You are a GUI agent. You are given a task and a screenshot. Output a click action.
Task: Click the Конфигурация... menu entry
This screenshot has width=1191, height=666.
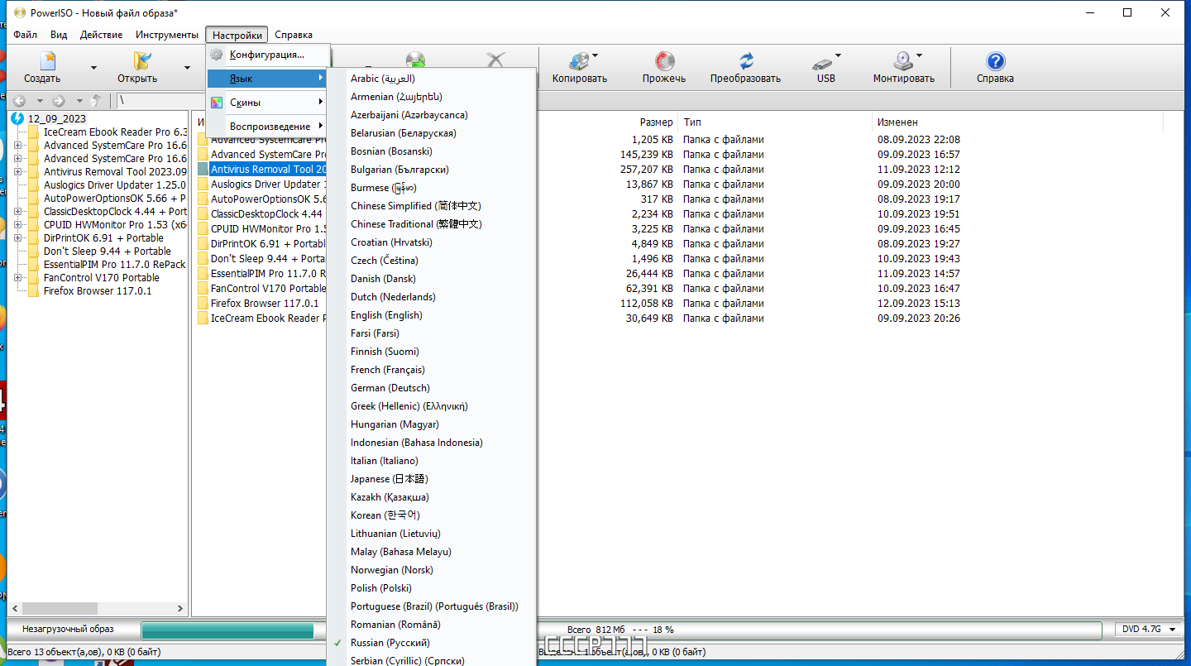pos(267,55)
